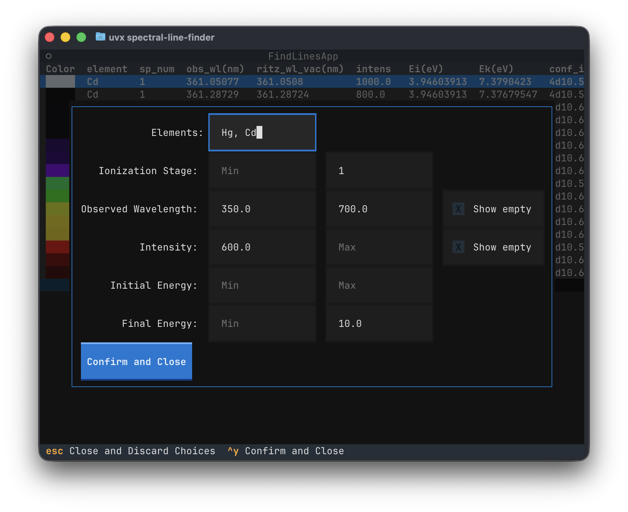Click the command palette circle icon in header
The height and width of the screenshot is (512, 628).
49,56
